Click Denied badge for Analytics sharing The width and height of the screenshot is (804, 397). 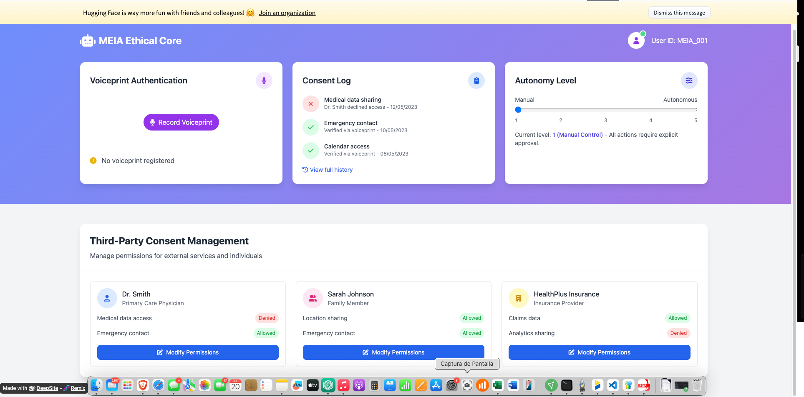click(678, 333)
